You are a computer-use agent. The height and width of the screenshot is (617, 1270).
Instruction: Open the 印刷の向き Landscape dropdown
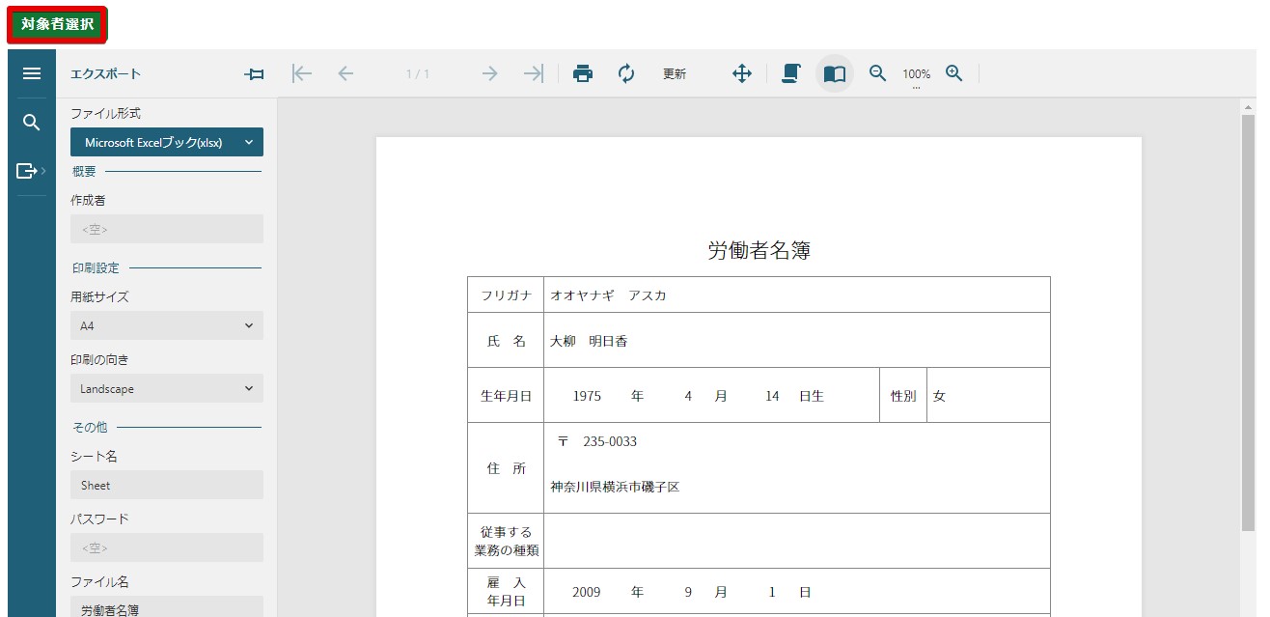[x=167, y=388]
